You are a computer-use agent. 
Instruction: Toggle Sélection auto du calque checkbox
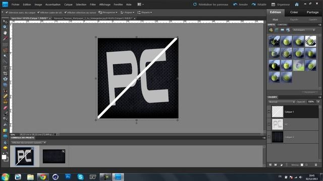point(7,13)
